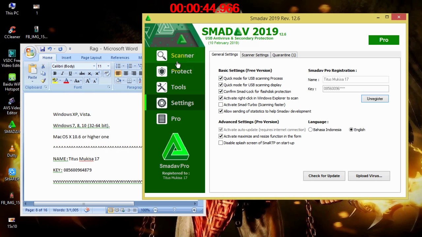
Task: Select the SHAREit desktop icon
Action: click(12, 174)
